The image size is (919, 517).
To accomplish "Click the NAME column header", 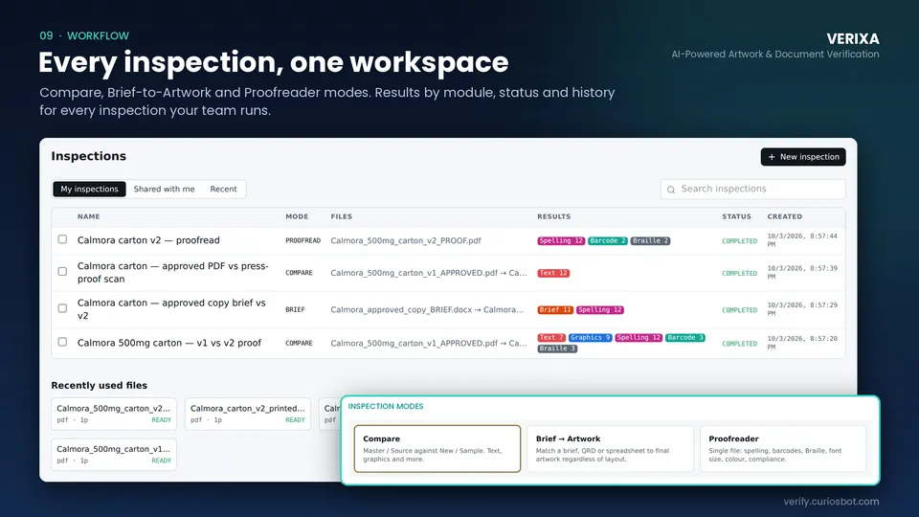I will click(x=88, y=216).
